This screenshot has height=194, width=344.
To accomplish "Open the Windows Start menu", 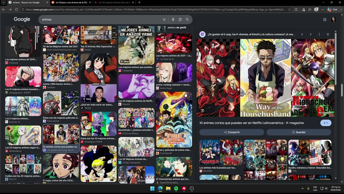I will [x=152, y=188].
